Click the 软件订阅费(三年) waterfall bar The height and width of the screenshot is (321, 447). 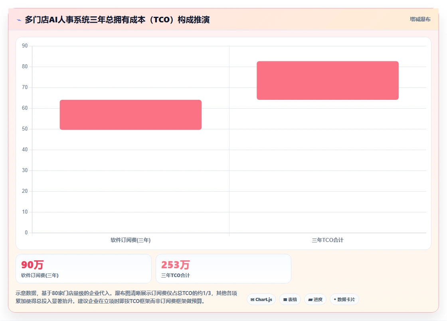(131, 115)
